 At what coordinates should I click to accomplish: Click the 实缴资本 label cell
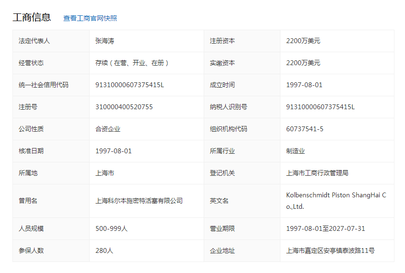[242, 63]
